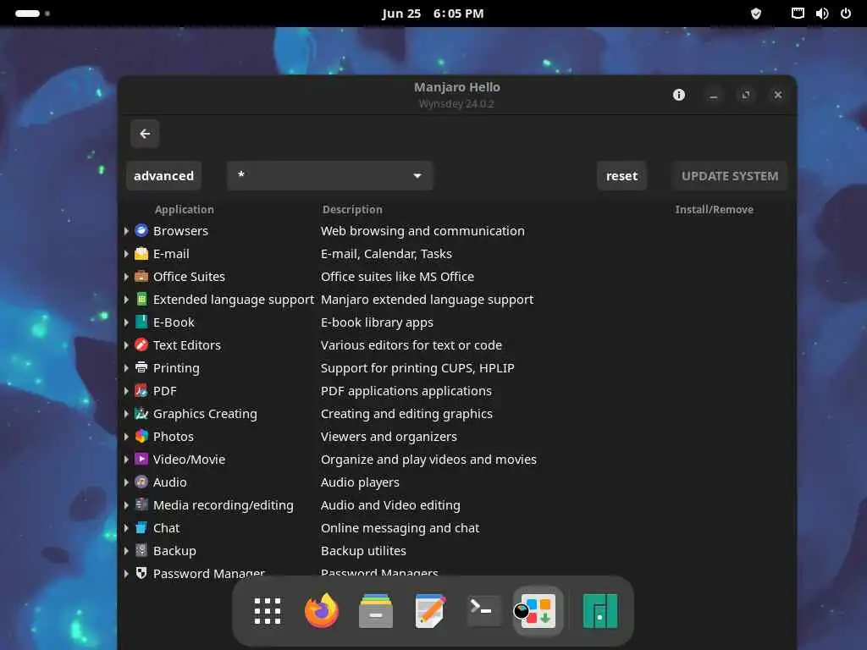
Task: Open the clock and calendar in top bar
Action: 433,14
